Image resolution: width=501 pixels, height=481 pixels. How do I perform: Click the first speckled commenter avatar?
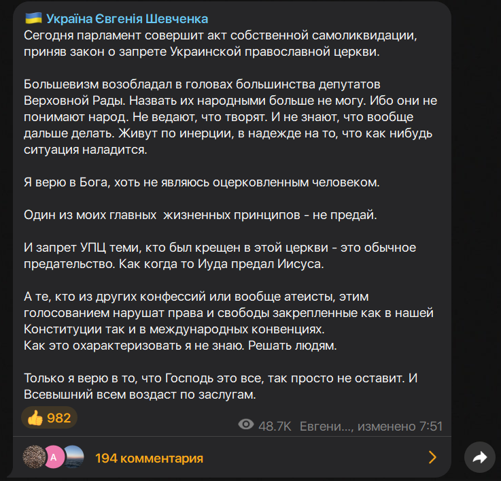click(33, 457)
